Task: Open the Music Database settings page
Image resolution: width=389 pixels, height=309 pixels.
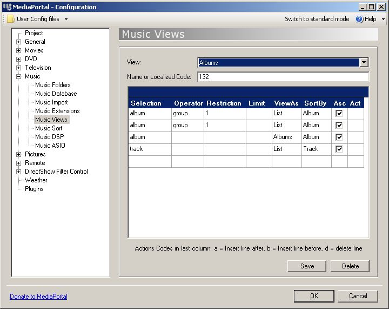Action: [x=56, y=94]
